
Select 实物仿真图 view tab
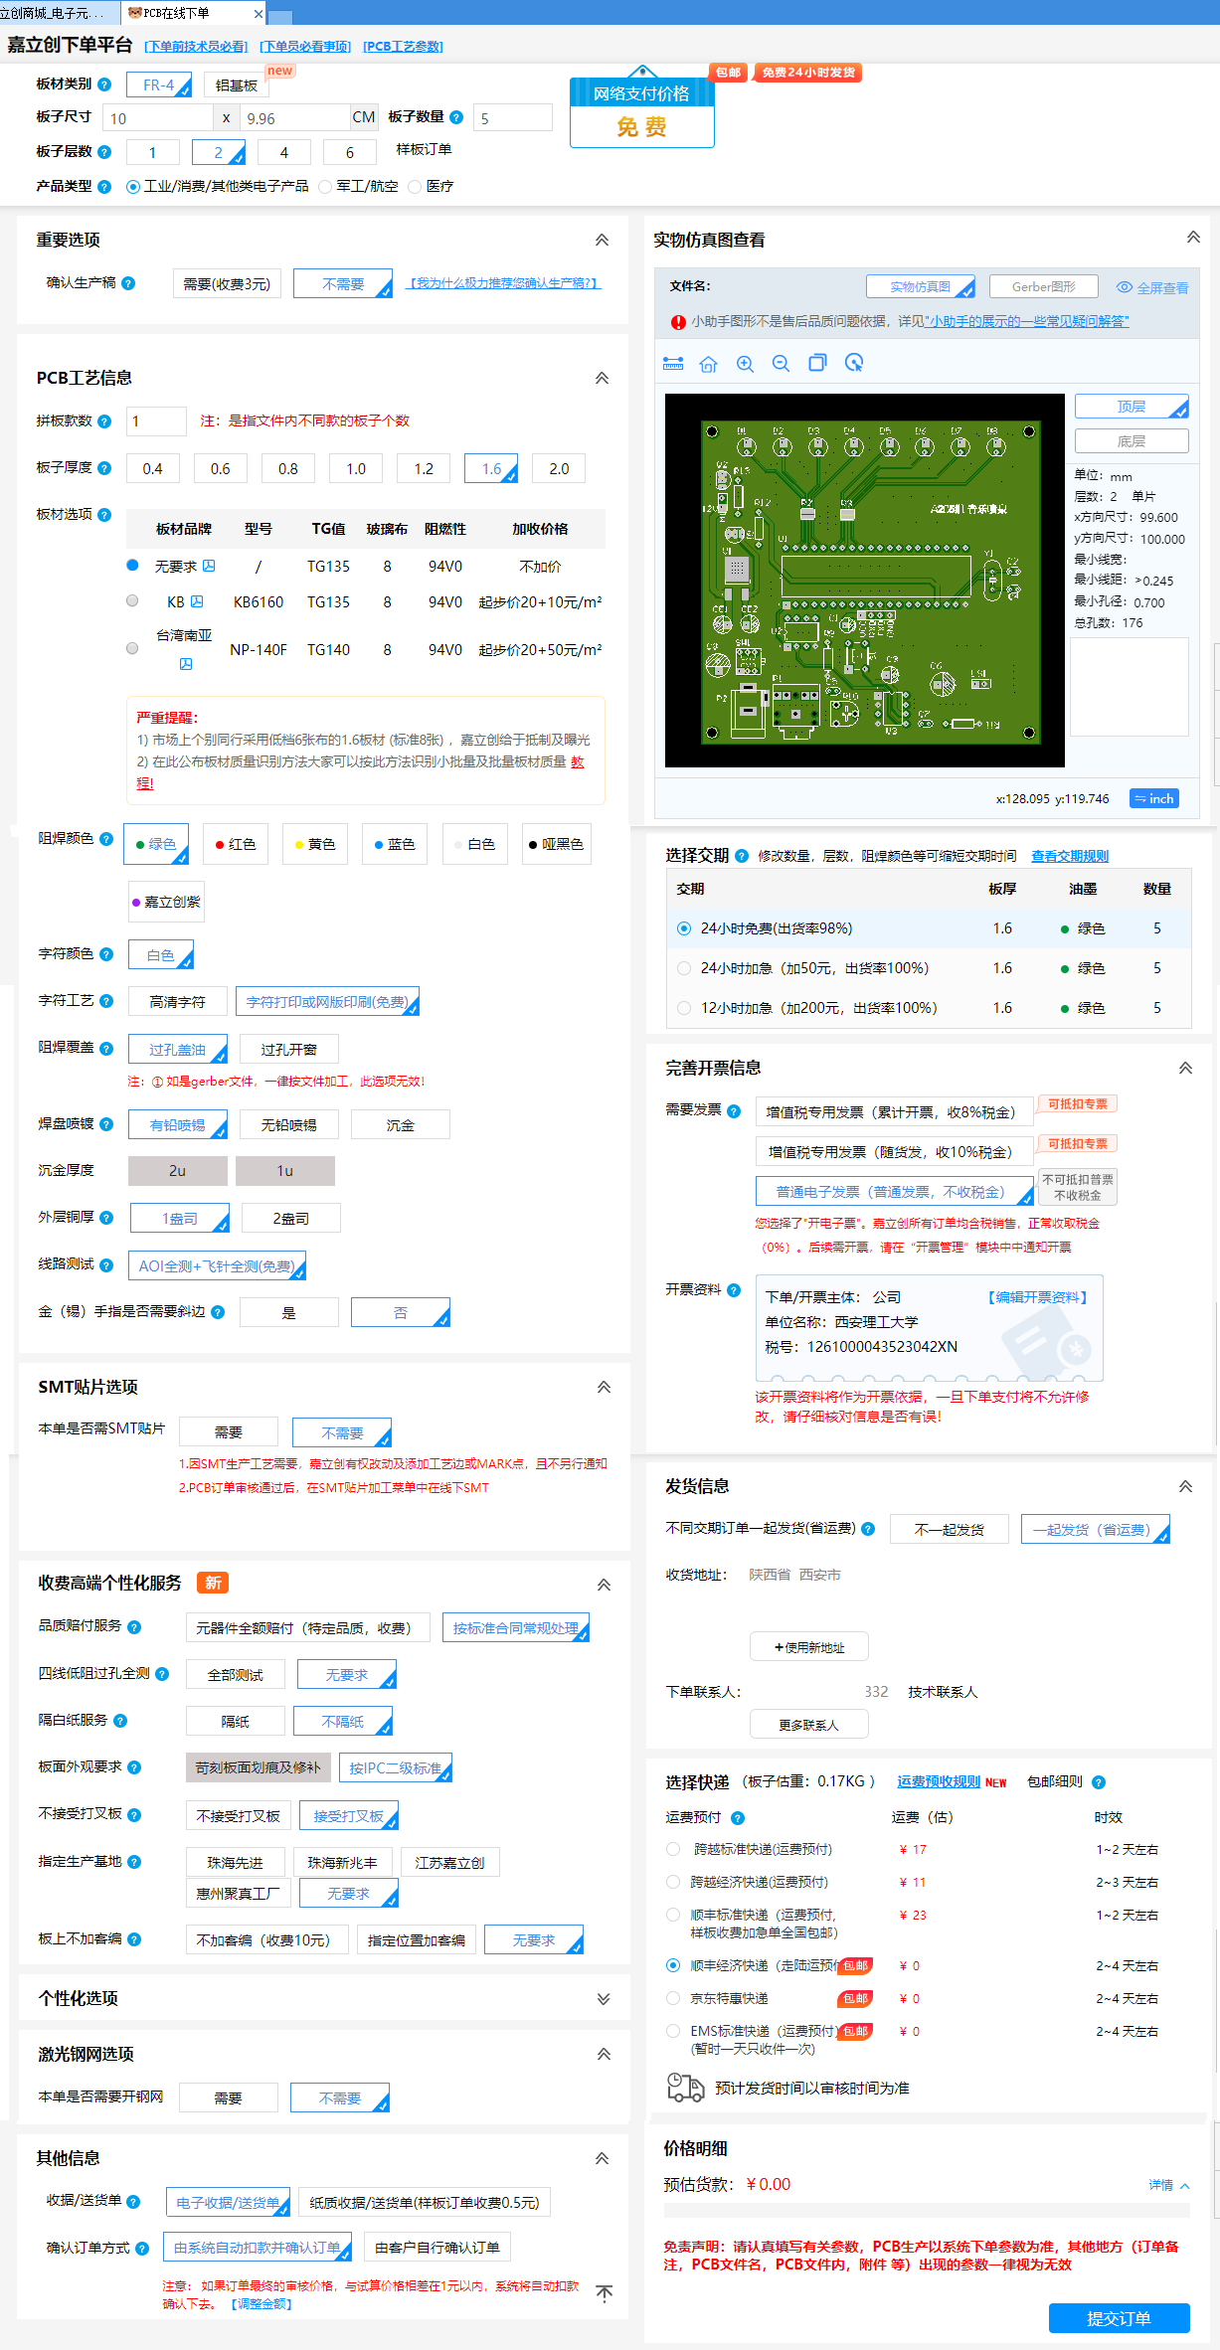tap(921, 286)
